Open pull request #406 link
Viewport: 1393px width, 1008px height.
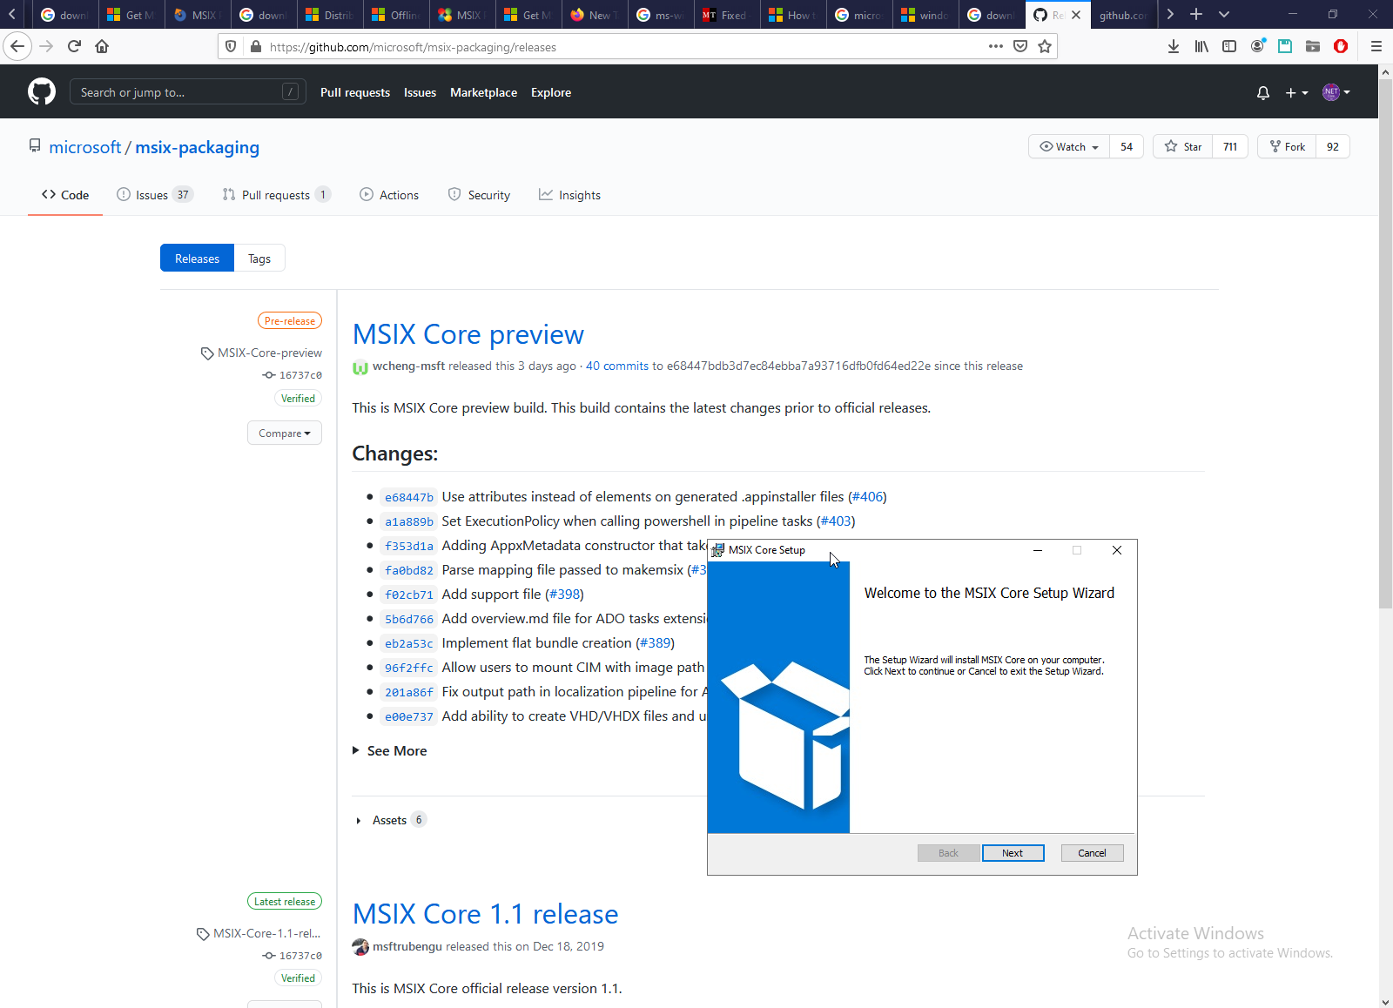click(x=867, y=496)
